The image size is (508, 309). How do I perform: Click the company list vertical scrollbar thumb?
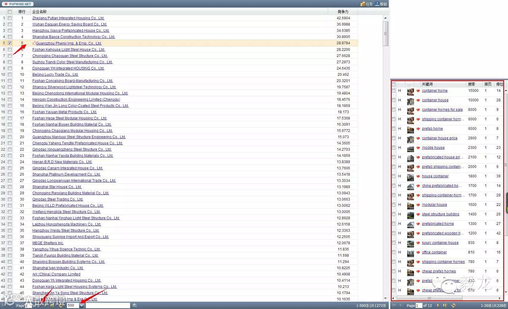385,34
